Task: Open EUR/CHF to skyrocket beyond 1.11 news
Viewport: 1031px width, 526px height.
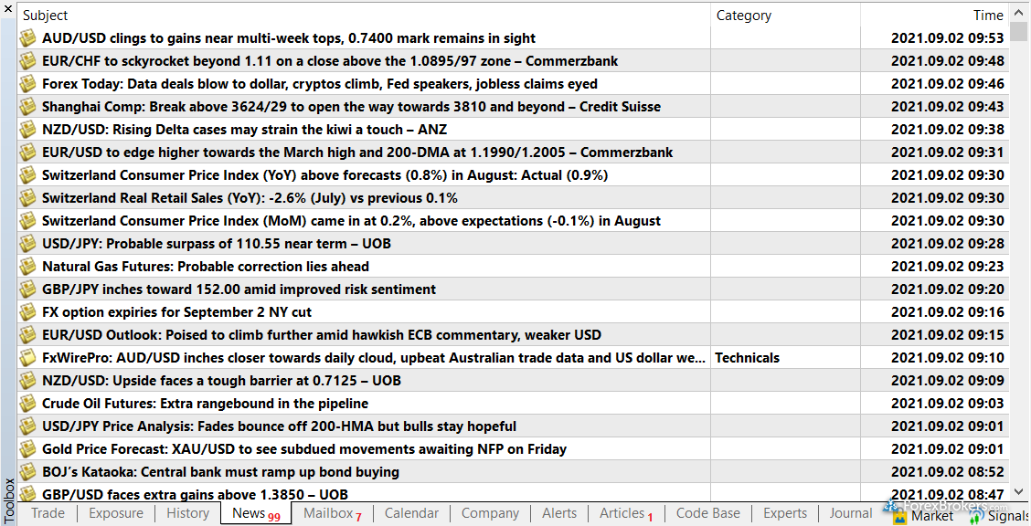Action: [330, 61]
